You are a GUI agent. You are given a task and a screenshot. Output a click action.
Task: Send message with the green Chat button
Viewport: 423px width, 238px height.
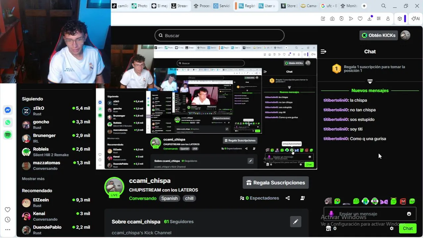pos(407,228)
